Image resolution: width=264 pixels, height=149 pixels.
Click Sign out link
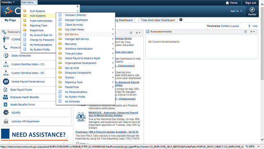[250, 3]
